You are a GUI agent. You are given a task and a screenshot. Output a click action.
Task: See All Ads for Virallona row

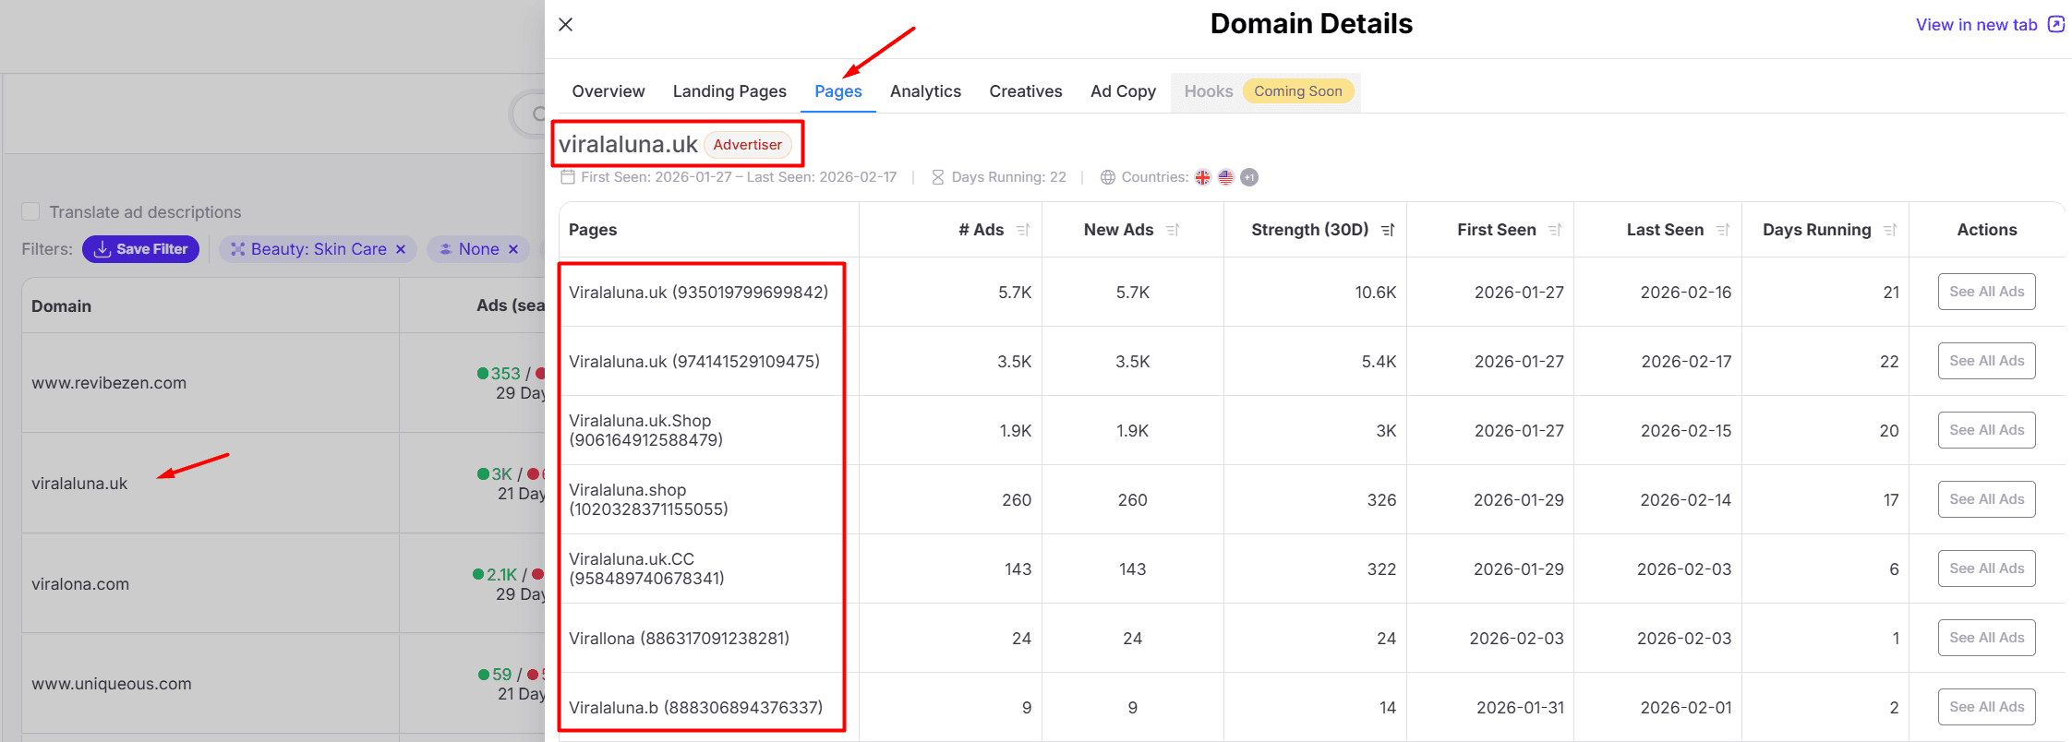pos(1987,638)
